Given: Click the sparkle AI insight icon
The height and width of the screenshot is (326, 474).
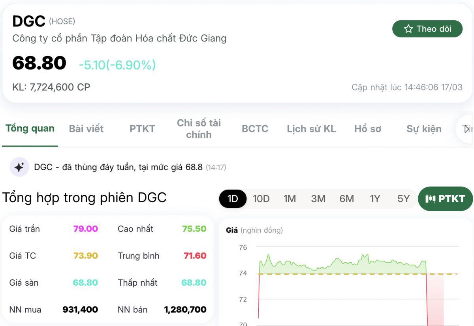Looking at the screenshot, I should click(19, 167).
